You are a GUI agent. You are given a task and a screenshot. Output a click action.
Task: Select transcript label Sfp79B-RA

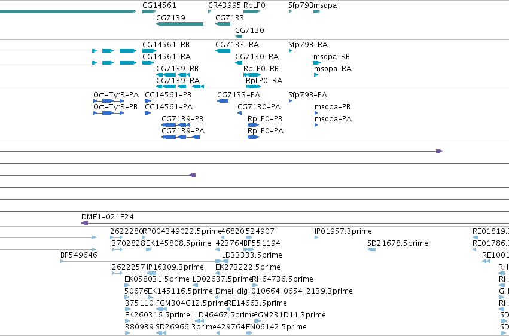[x=308, y=44]
